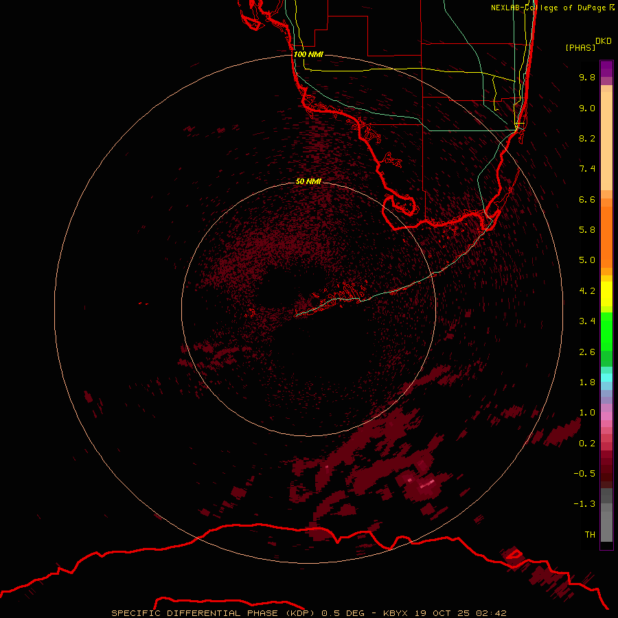
Task: Click the 19 OCT 25 02:42 timestamp
Action: (460, 613)
